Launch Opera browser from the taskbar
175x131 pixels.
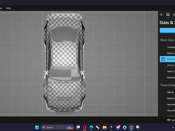click(85, 127)
